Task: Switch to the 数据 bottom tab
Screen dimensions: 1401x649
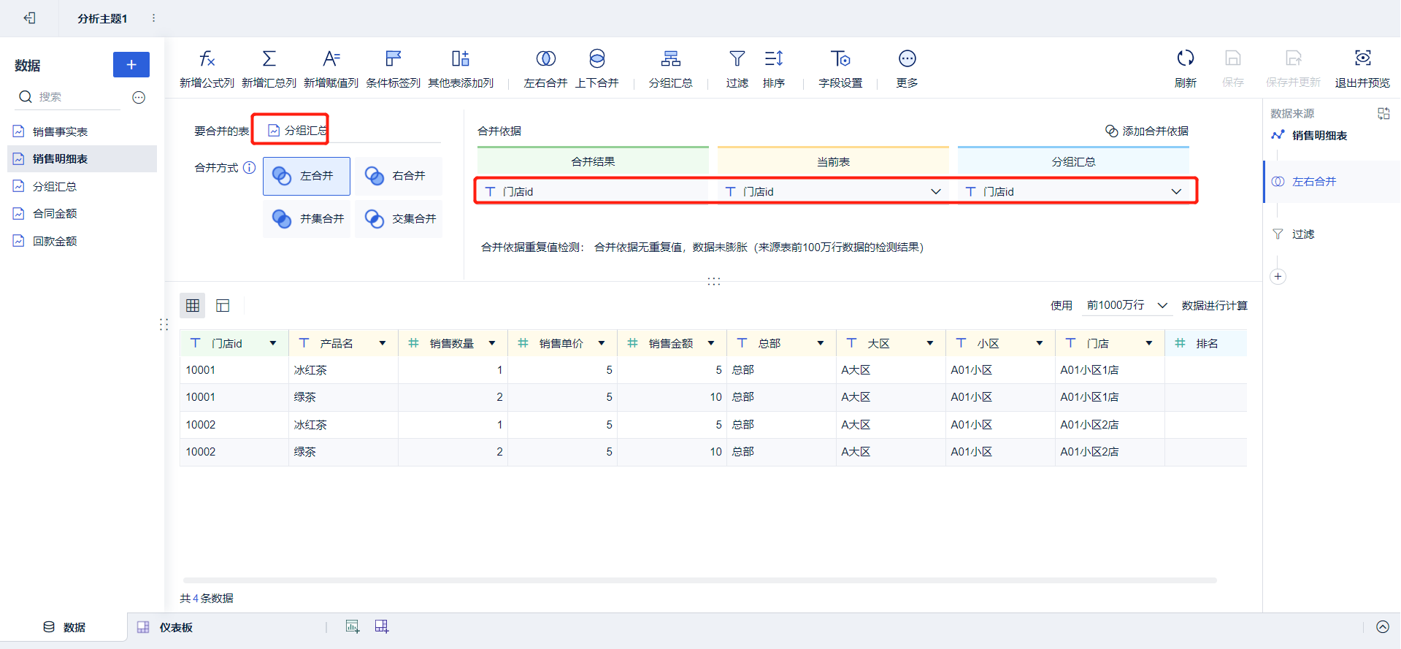Action: tap(64, 627)
